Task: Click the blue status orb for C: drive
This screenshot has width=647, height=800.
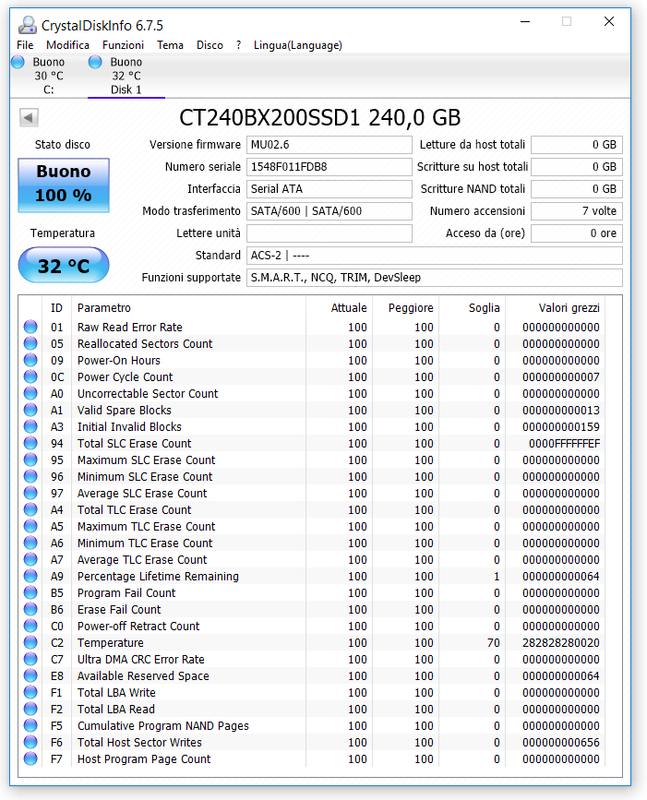Action: [18, 62]
